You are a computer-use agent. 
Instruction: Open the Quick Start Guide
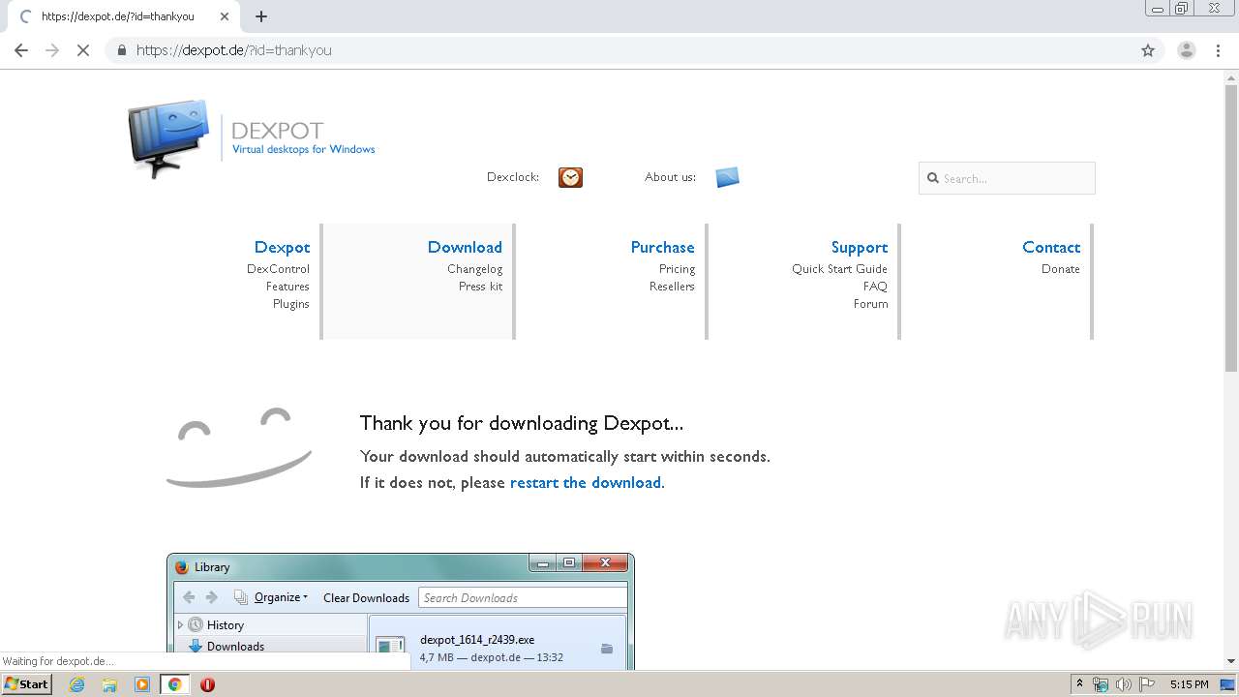pos(839,269)
